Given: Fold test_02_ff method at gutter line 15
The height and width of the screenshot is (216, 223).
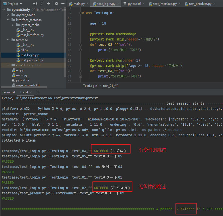Looking at the screenshot, I should [81, 45].
